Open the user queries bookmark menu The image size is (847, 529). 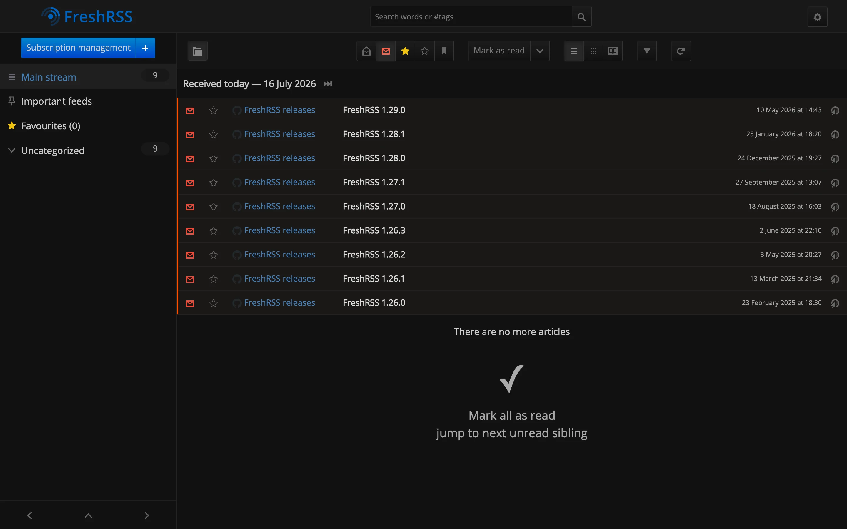pos(444,51)
